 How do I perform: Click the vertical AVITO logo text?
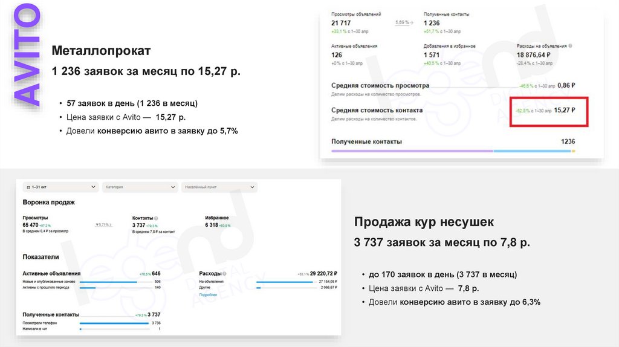[x=27, y=54]
